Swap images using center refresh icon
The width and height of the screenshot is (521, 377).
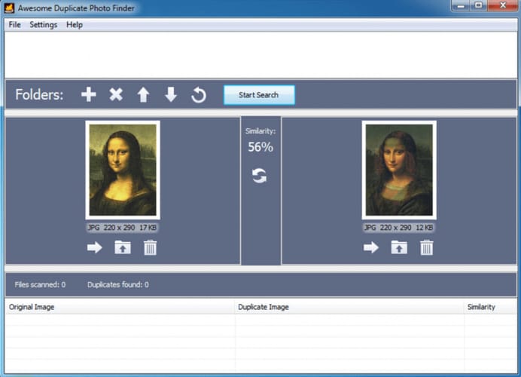tap(260, 176)
